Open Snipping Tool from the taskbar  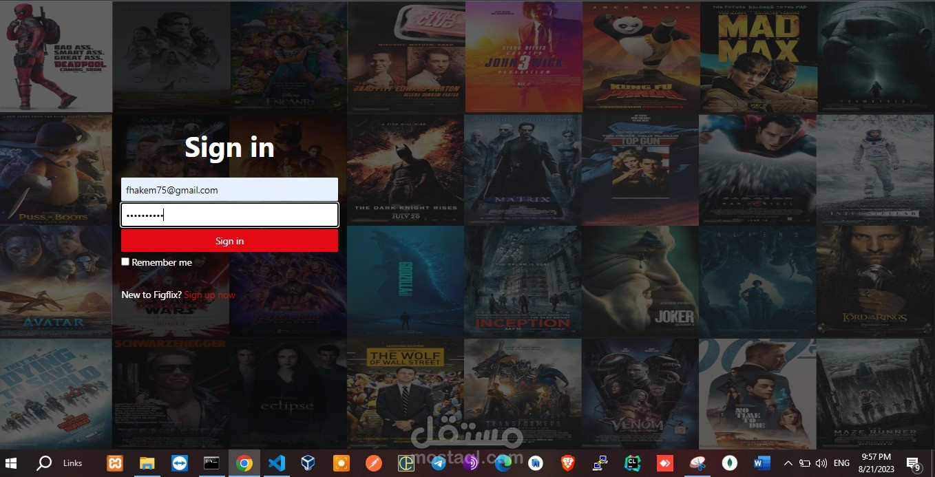[x=697, y=463]
